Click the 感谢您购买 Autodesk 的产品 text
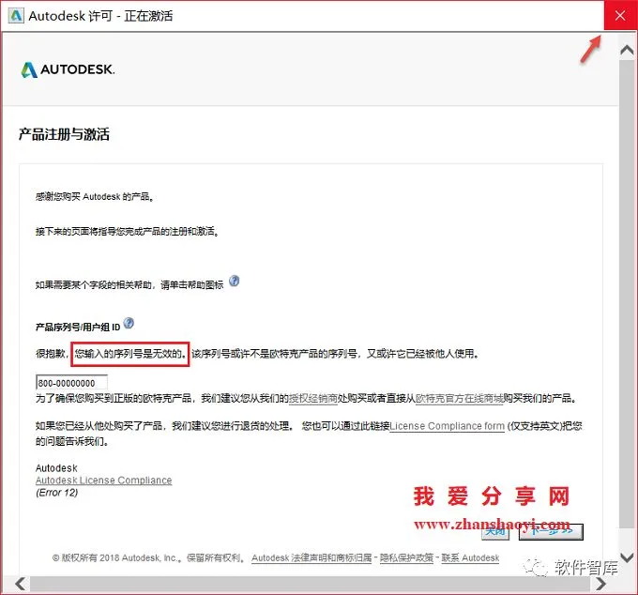 click(x=95, y=196)
